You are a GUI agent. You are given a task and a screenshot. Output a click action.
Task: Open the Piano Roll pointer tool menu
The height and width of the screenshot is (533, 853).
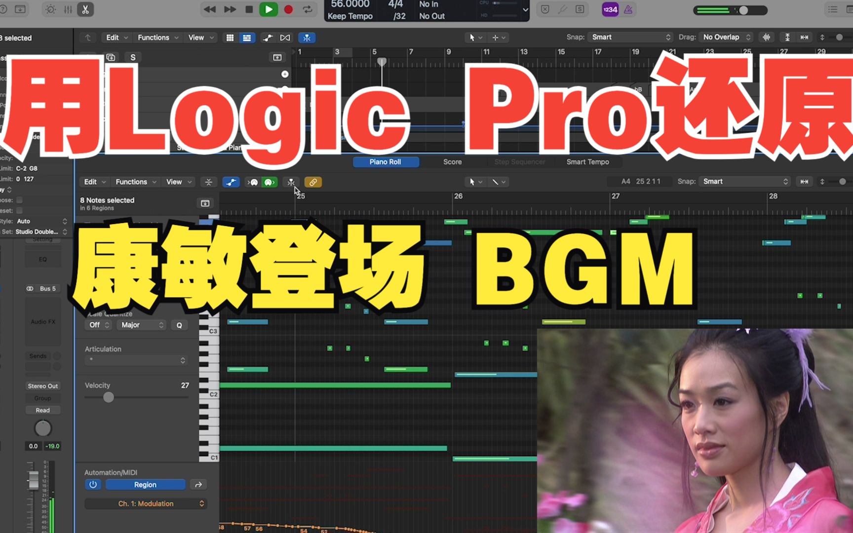coord(476,182)
